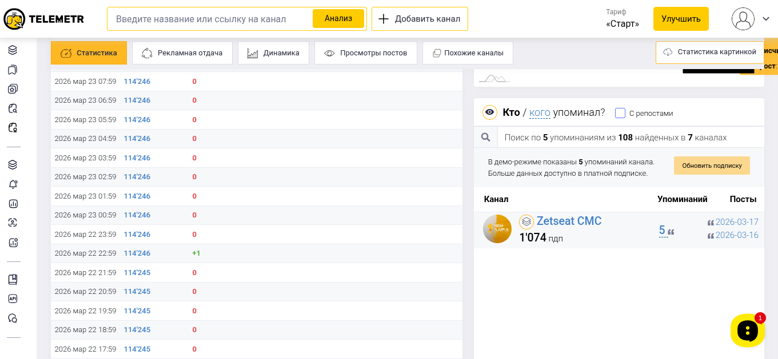The height and width of the screenshot is (359, 778).
Task: Open the bell notifications sidebar icon
Action: tap(13, 184)
